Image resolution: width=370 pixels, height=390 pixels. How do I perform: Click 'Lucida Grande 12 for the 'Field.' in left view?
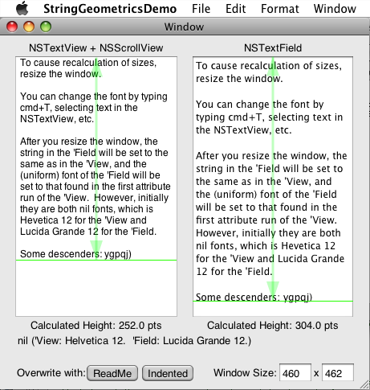point(88,232)
